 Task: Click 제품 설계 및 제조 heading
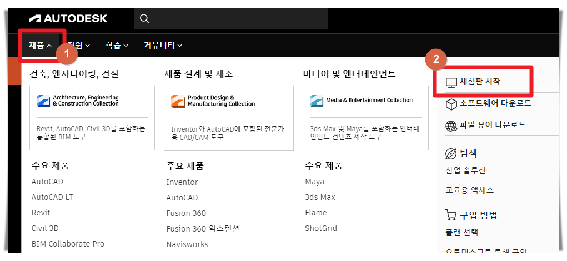pos(198,74)
